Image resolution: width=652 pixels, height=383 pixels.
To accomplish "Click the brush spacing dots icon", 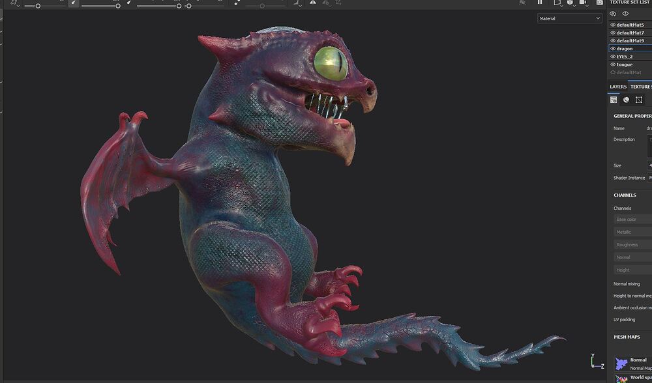I will [x=237, y=3].
